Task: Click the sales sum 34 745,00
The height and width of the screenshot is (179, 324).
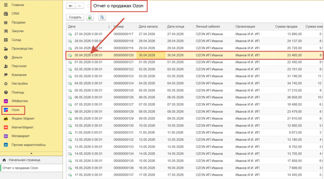Action: pos(294,83)
